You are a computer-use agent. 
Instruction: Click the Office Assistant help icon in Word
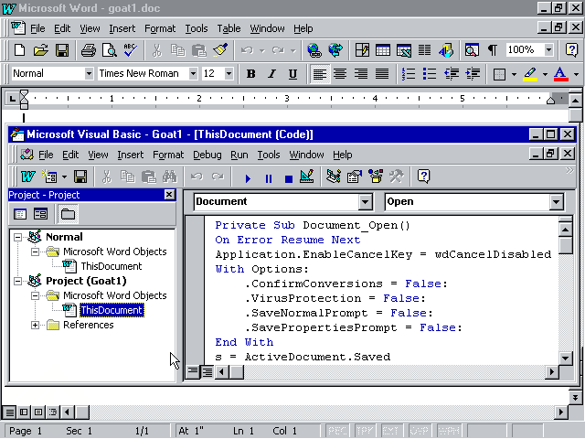point(571,50)
